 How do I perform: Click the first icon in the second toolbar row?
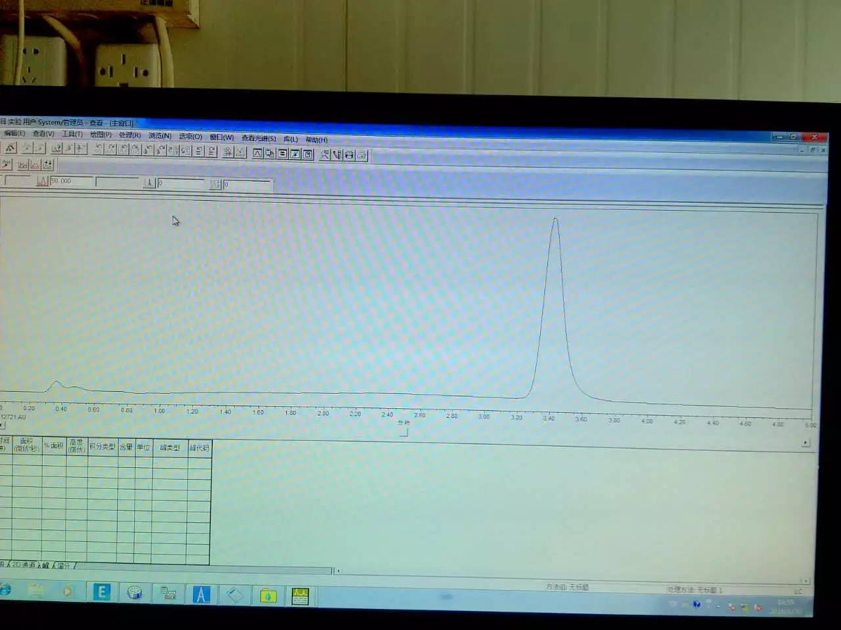[7, 164]
